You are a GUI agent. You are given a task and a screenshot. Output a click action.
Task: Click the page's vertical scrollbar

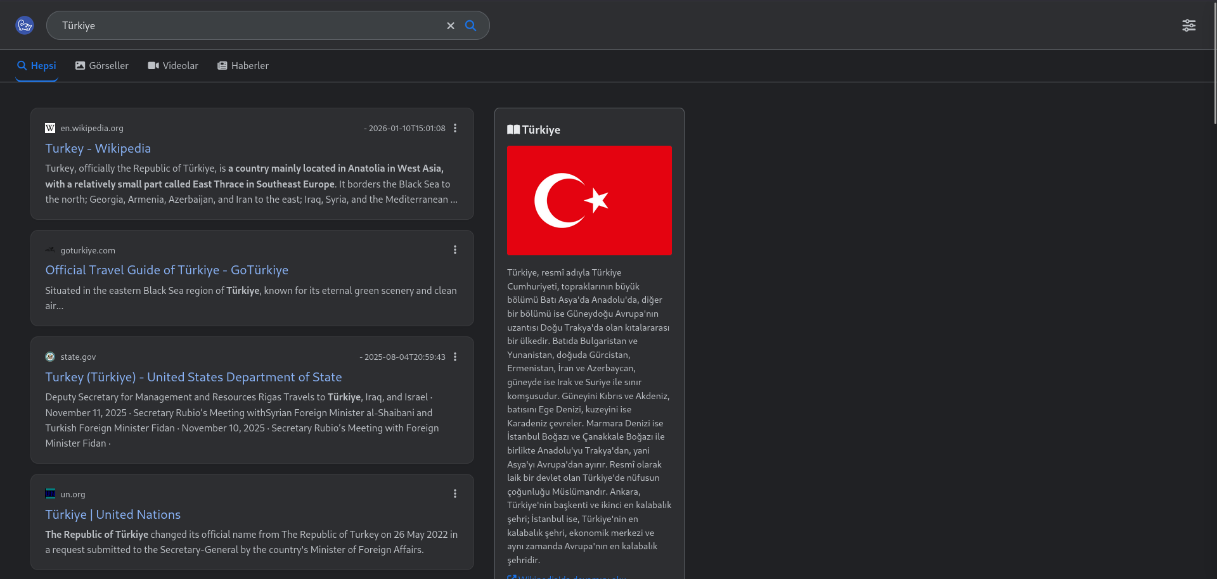coord(1214,63)
